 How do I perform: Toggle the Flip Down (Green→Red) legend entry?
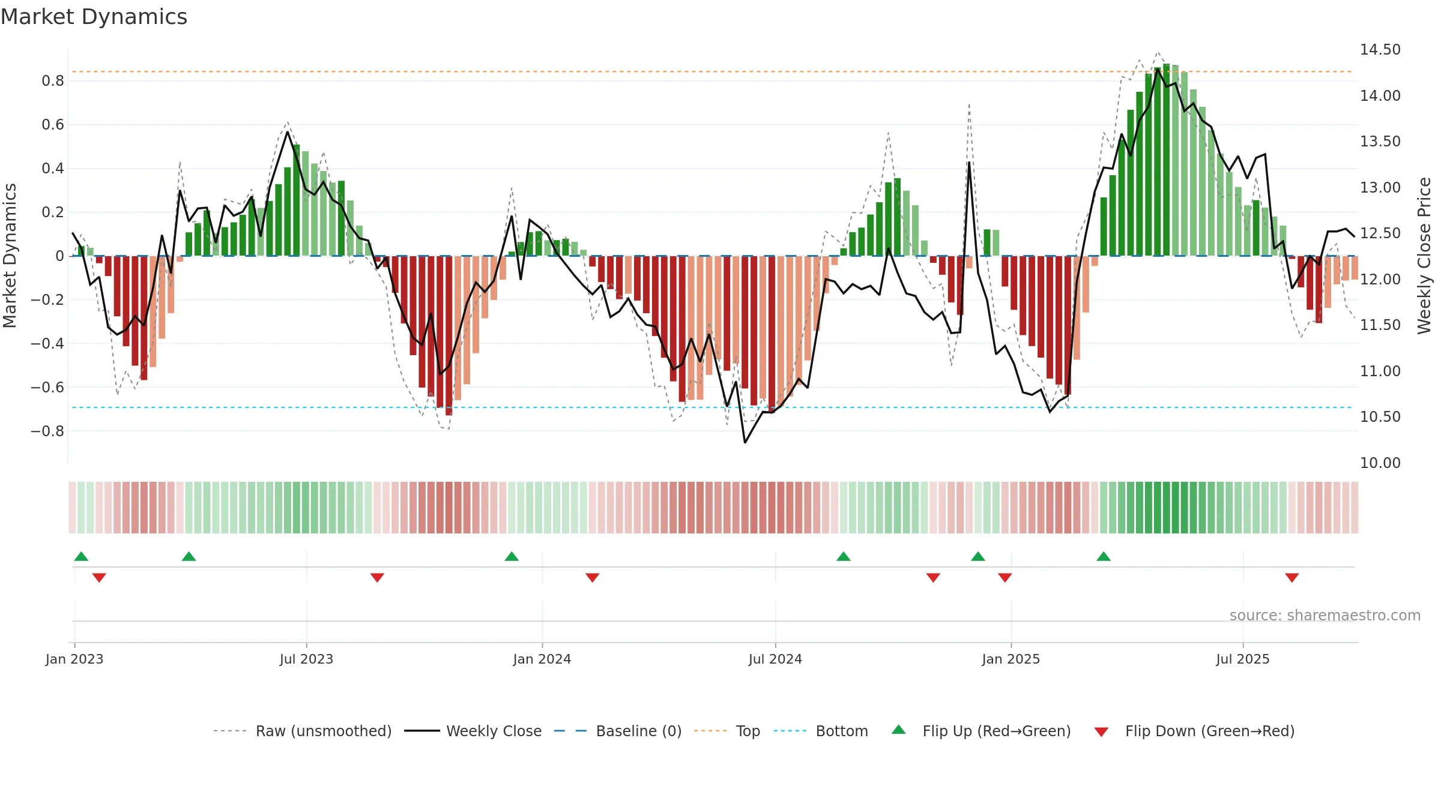(1194, 731)
